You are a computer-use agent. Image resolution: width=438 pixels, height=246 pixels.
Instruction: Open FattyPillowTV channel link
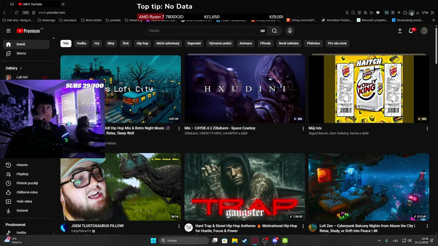[81, 231]
